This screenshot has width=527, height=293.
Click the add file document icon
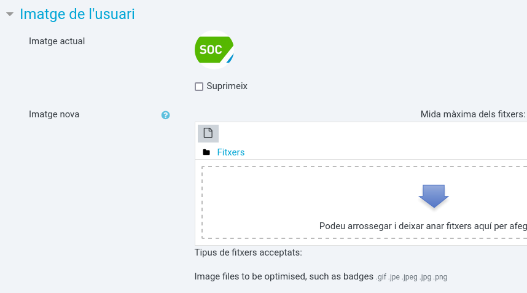click(x=208, y=133)
